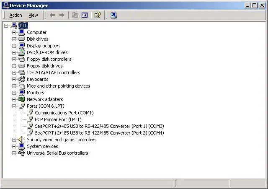Toggle the Show/Hide Console Tree icon
This screenshot has width=268, height=189.
[85, 15]
